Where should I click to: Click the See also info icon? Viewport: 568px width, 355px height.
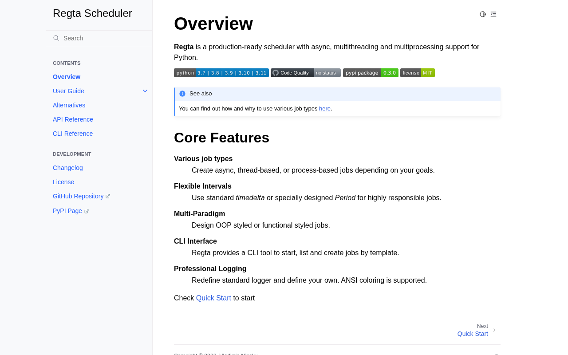(x=182, y=94)
